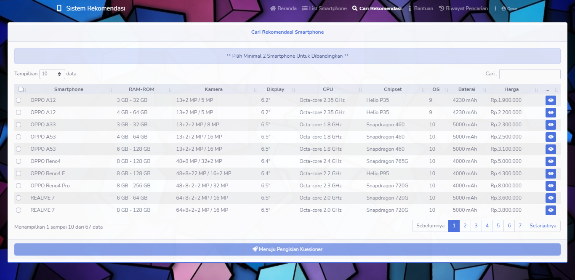
Task: Select current pagination page 1
Action: [454, 226]
